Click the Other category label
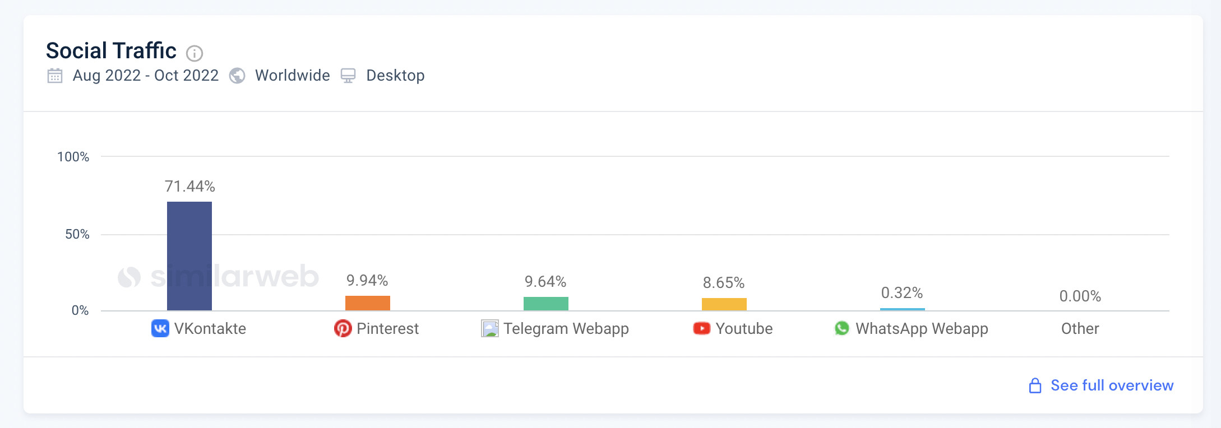The width and height of the screenshot is (1221, 428). (1080, 328)
